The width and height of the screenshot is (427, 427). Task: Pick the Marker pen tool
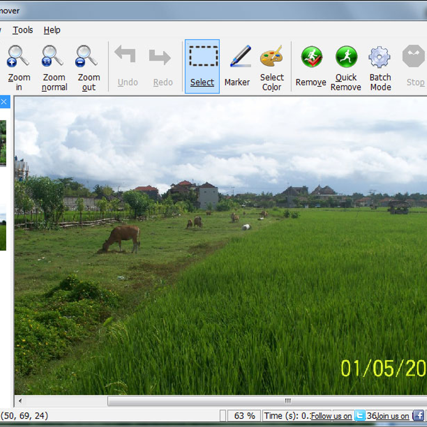[x=237, y=67]
